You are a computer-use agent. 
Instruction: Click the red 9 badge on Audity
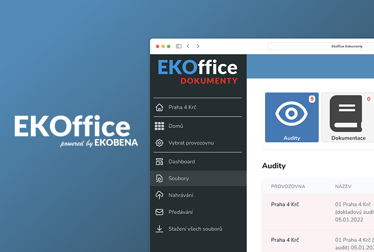(312, 99)
